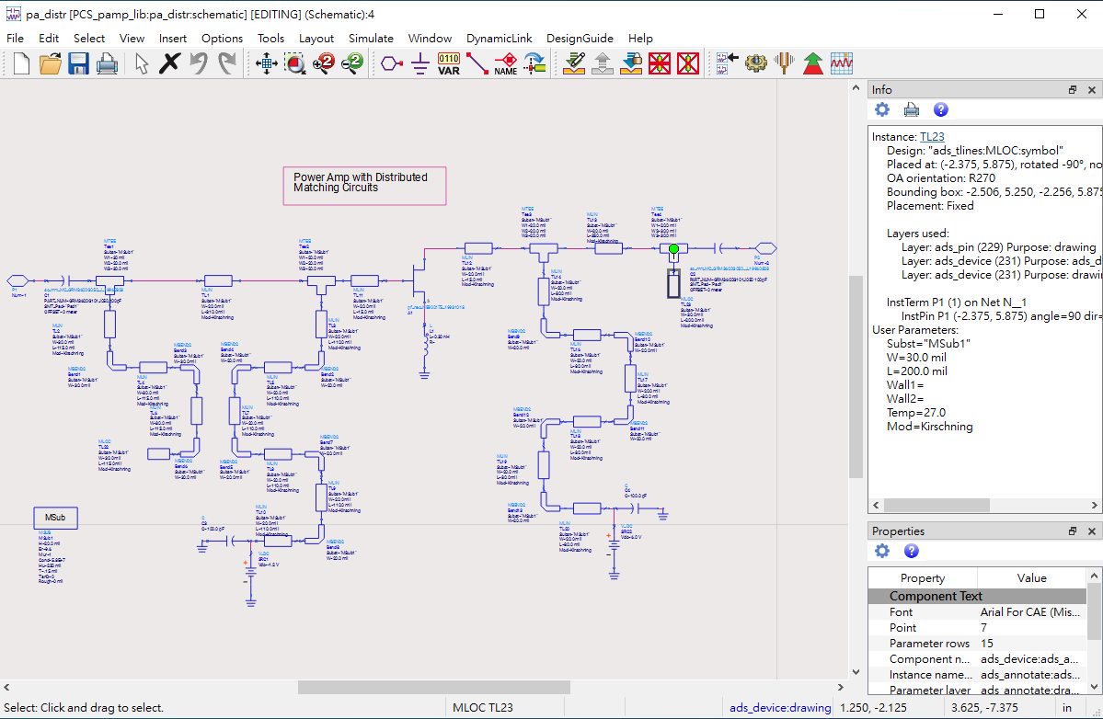Start simulation with the gear icon
This screenshot has width=1103, height=719.
[755, 64]
